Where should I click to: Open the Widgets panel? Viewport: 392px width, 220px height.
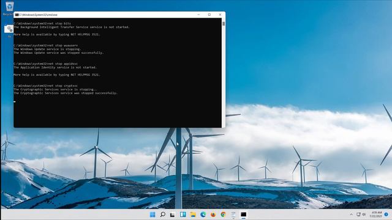183,215
